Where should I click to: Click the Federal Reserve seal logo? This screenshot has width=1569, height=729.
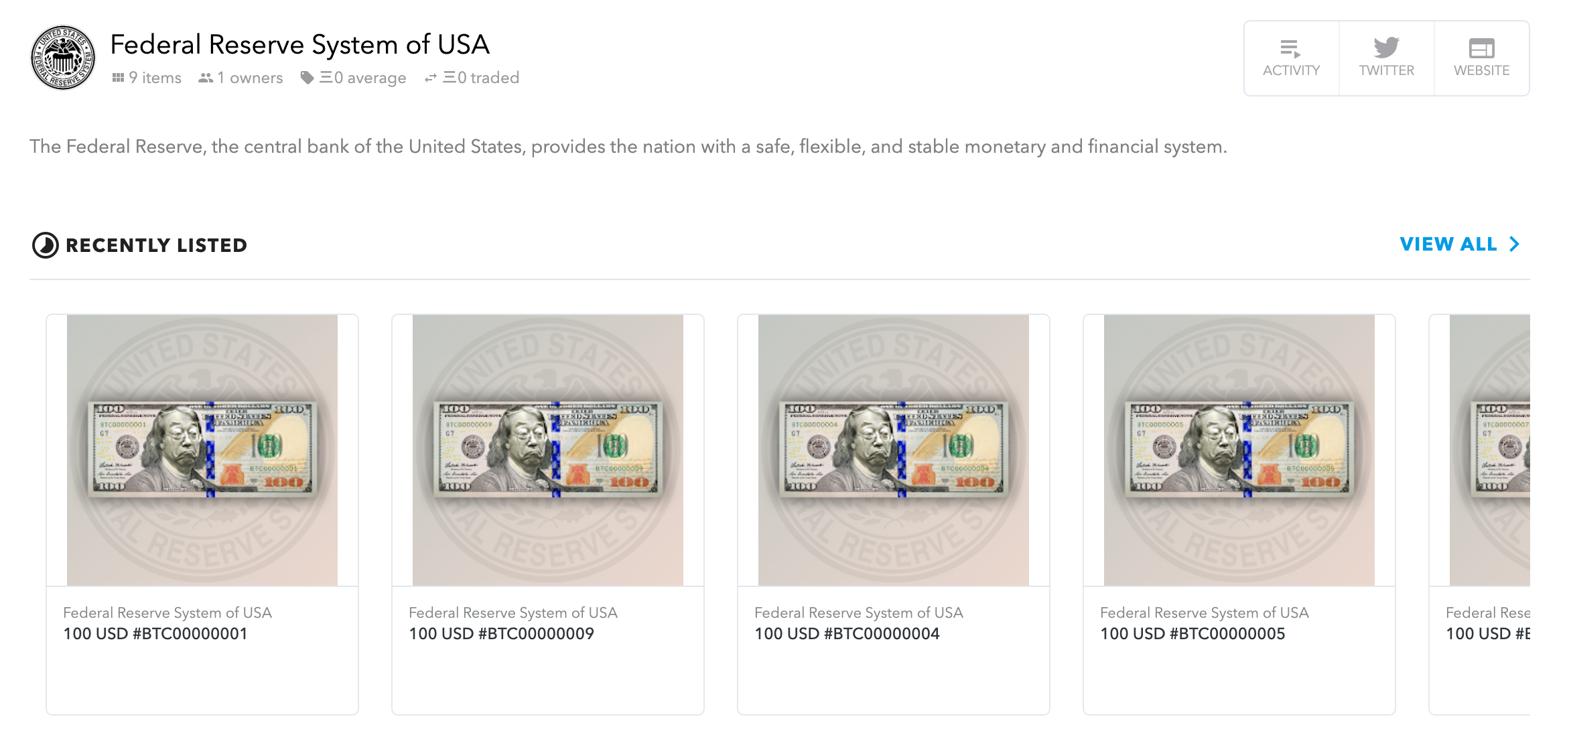pyautogui.click(x=63, y=58)
